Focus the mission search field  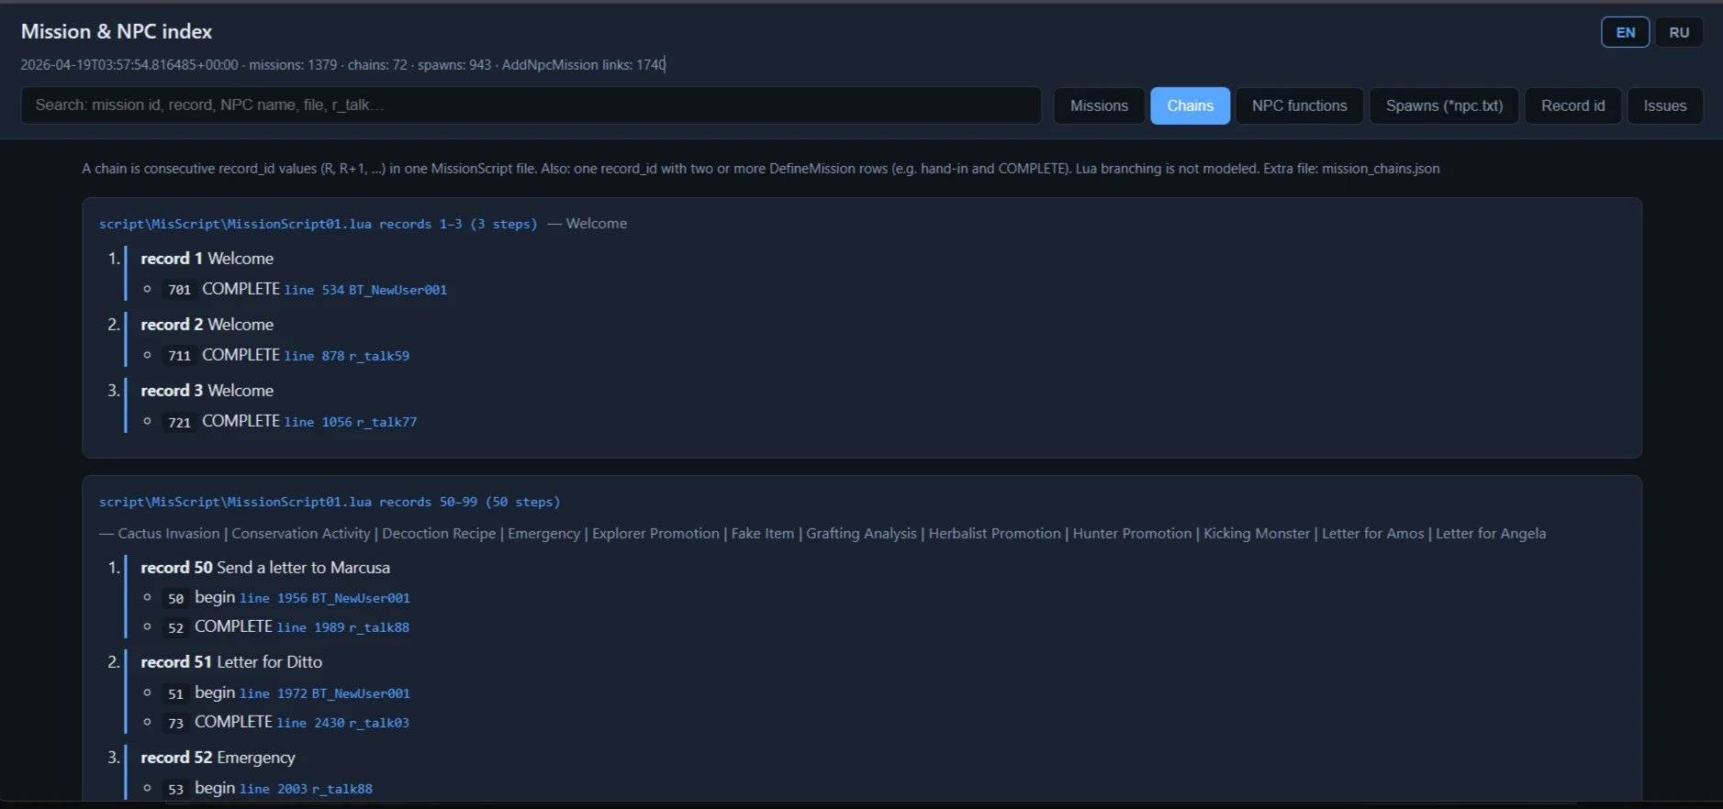(x=531, y=105)
